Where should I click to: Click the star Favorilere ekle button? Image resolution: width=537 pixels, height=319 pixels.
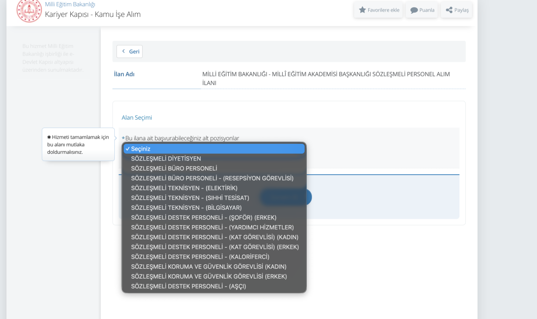[x=378, y=10]
